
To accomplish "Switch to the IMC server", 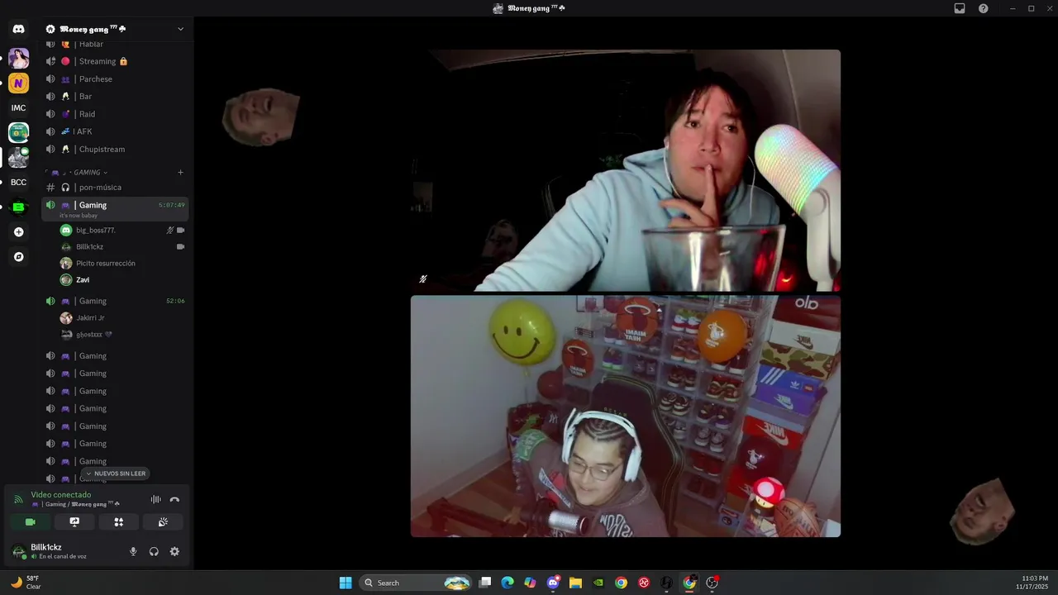I will (x=18, y=107).
